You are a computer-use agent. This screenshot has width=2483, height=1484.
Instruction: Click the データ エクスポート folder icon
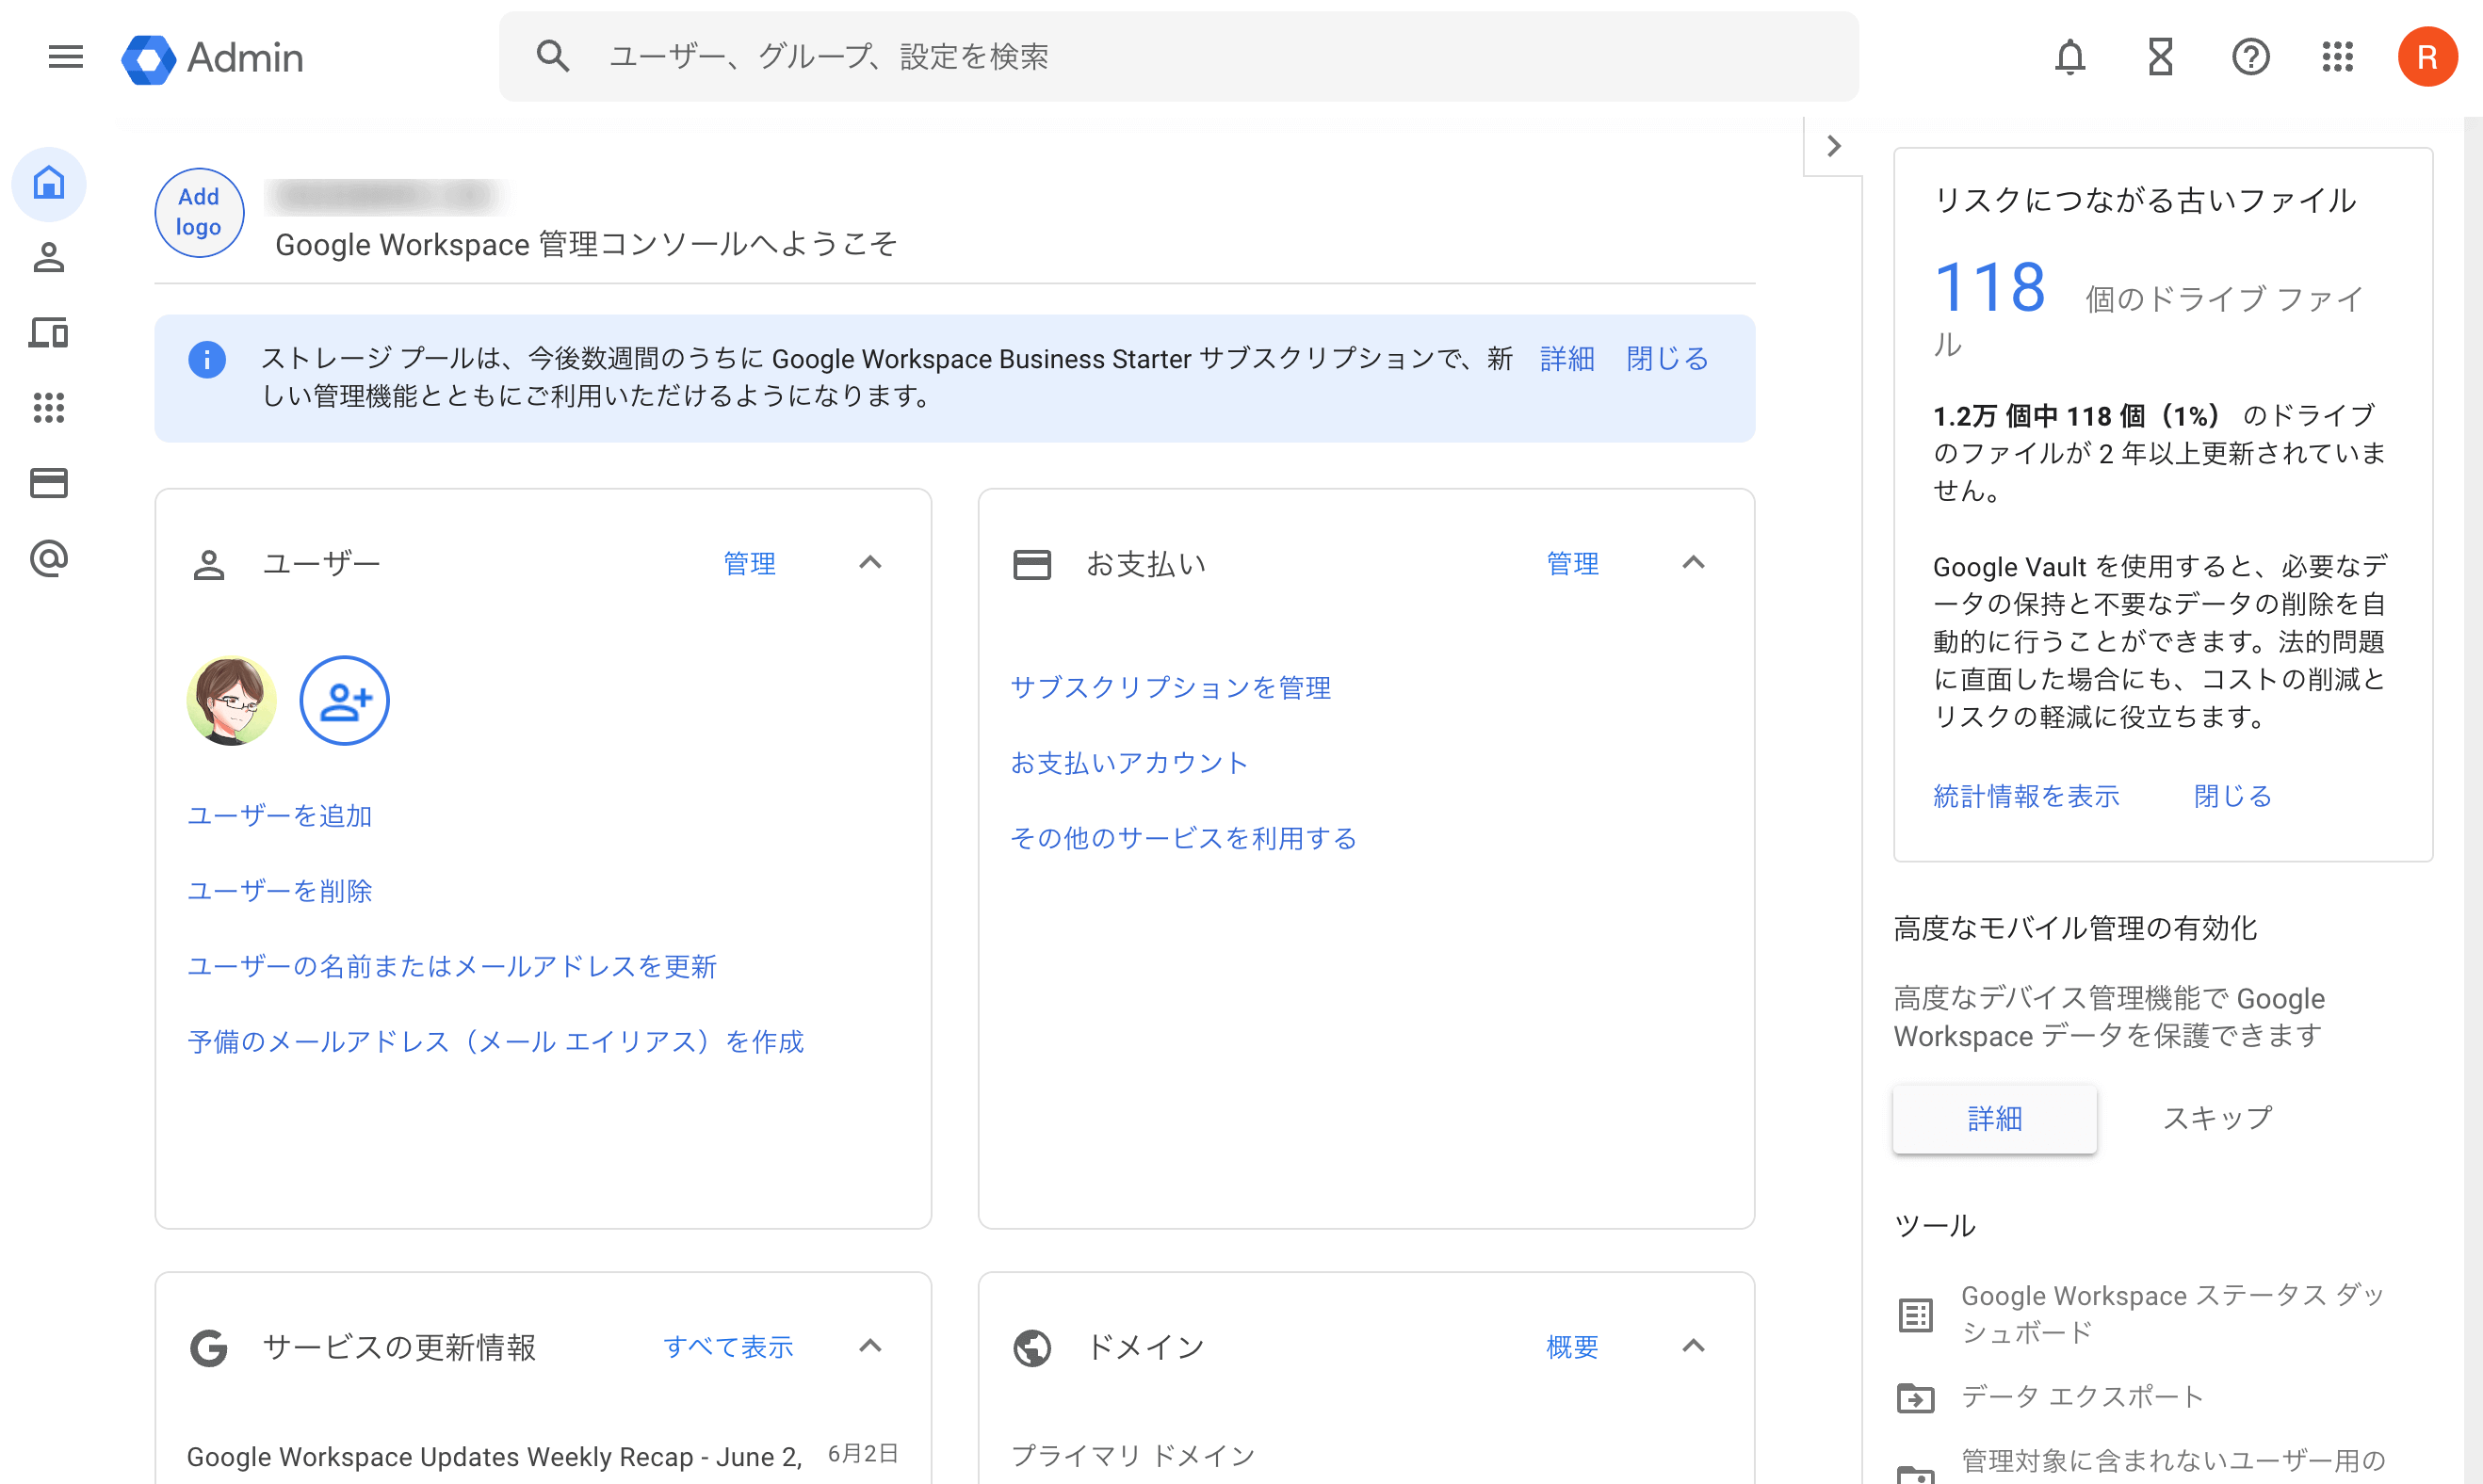pos(1915,1398)
